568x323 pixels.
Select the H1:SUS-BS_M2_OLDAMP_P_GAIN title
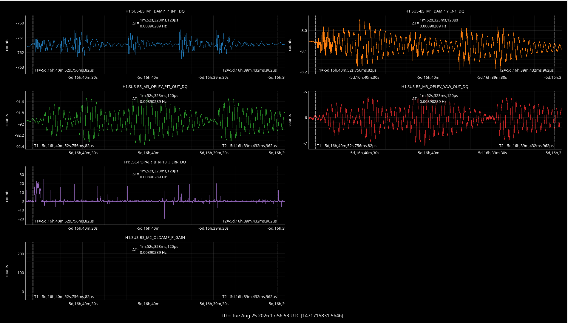coord(155,238)
